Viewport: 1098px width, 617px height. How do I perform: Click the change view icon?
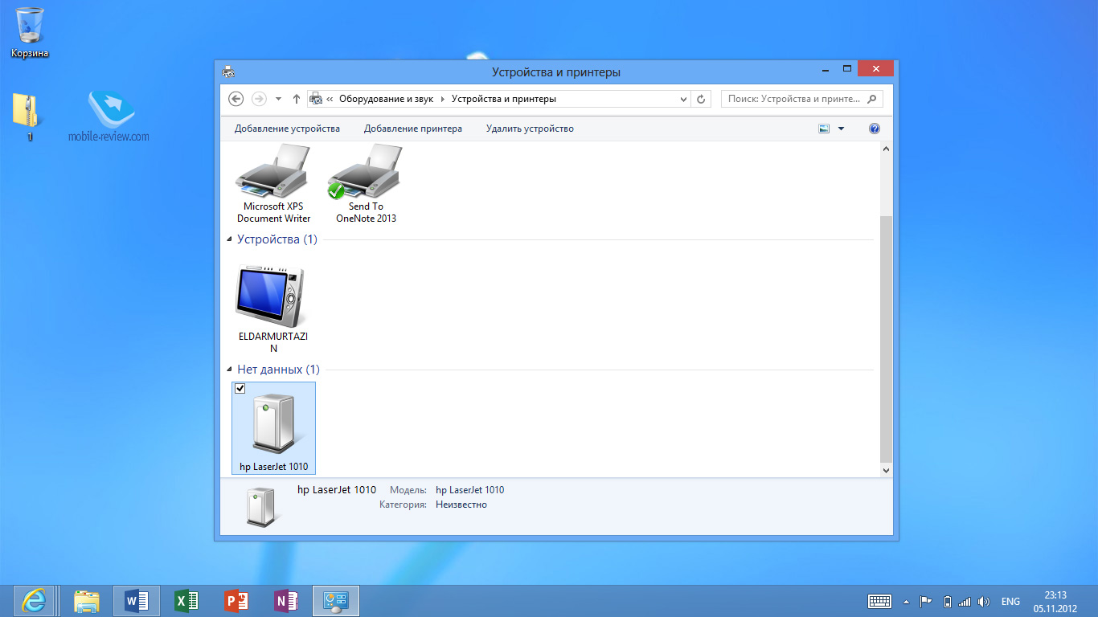[823, 129]
